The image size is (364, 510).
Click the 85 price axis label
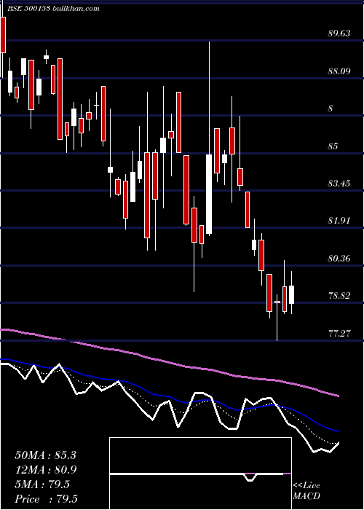(333, 146)
